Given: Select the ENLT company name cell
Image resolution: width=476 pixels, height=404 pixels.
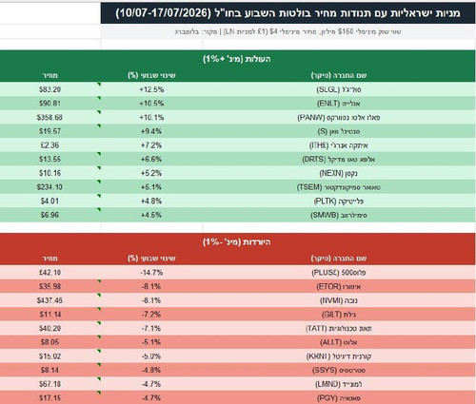Looking at the screenshot, I should (339, 104).
